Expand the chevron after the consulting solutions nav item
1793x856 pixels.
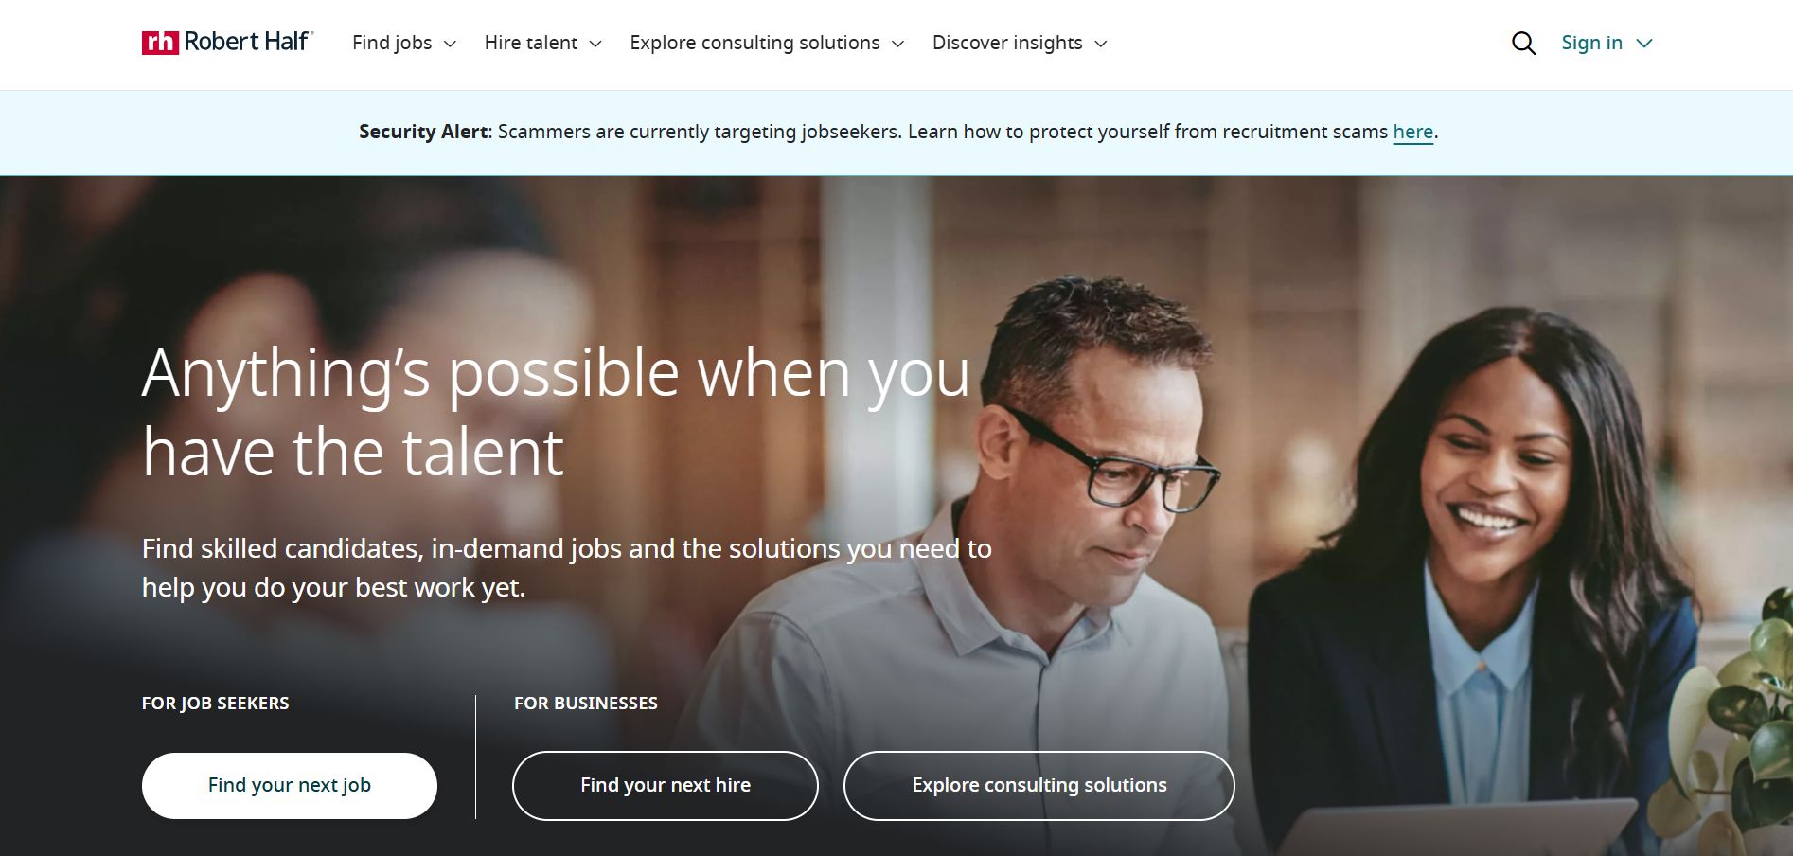[x=898, y=44]
